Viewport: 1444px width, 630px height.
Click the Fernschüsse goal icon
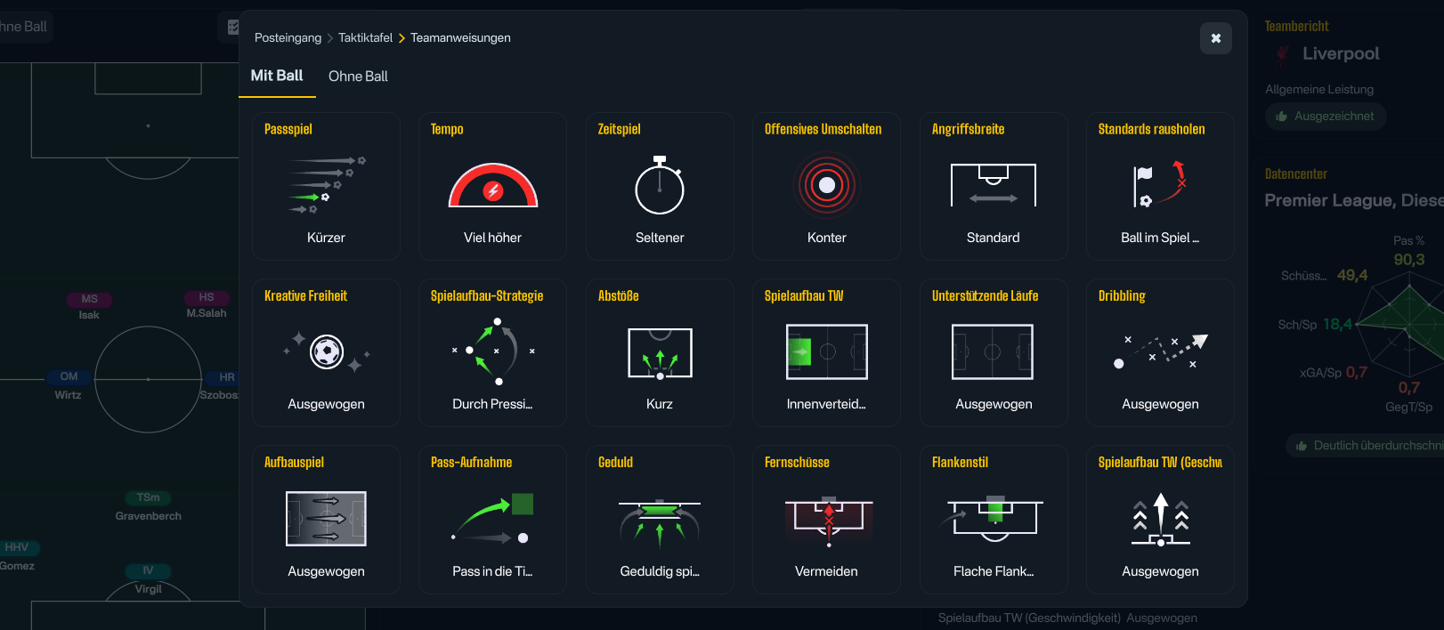tap(828, 519)
